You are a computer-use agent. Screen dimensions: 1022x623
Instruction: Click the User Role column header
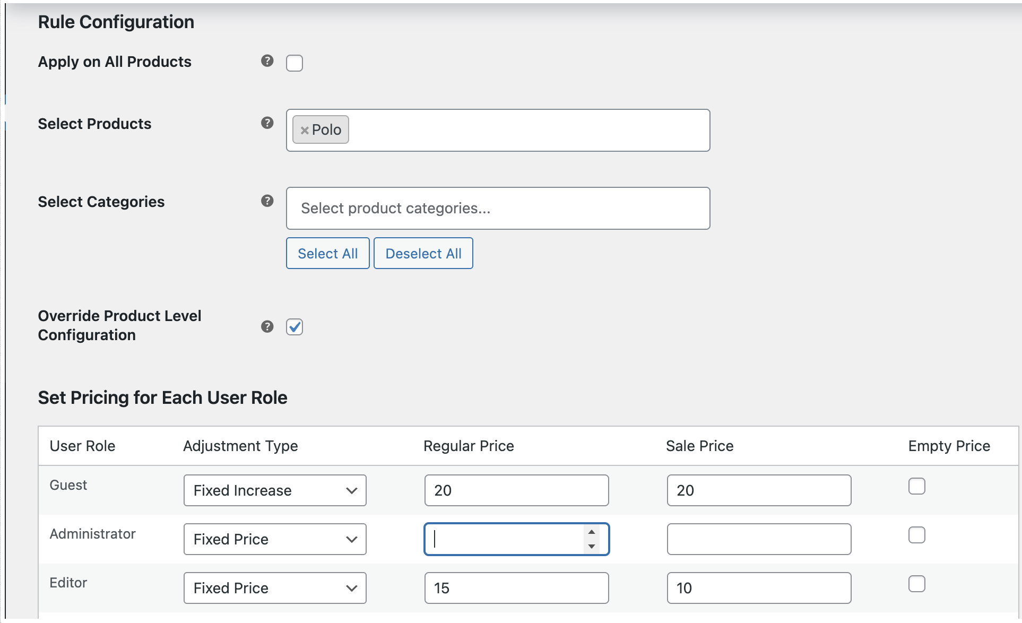[82, 446]
